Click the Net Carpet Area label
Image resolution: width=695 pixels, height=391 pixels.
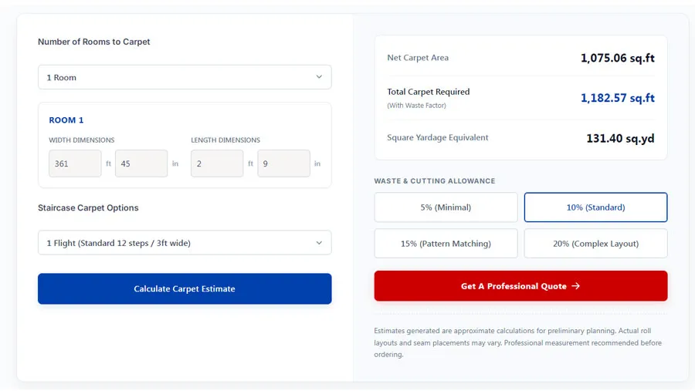(x=418, y=58)
